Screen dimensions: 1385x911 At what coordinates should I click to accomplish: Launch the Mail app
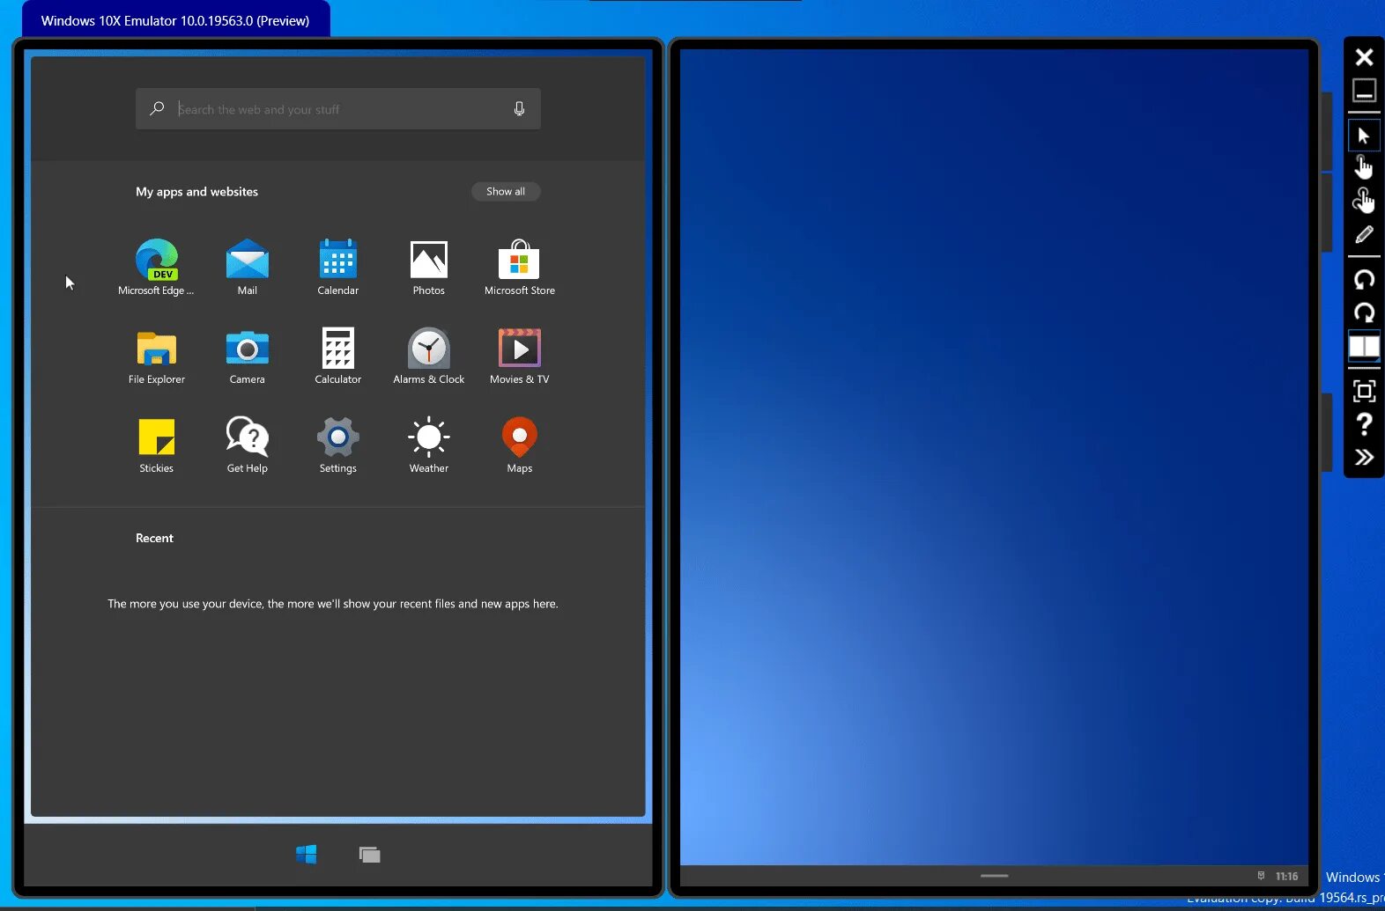point(248,267)
